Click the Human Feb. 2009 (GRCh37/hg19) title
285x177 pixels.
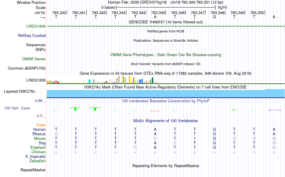coord(137,2)
